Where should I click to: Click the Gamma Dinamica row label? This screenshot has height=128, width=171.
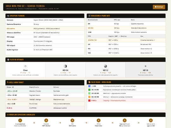[x=14, y=24]
